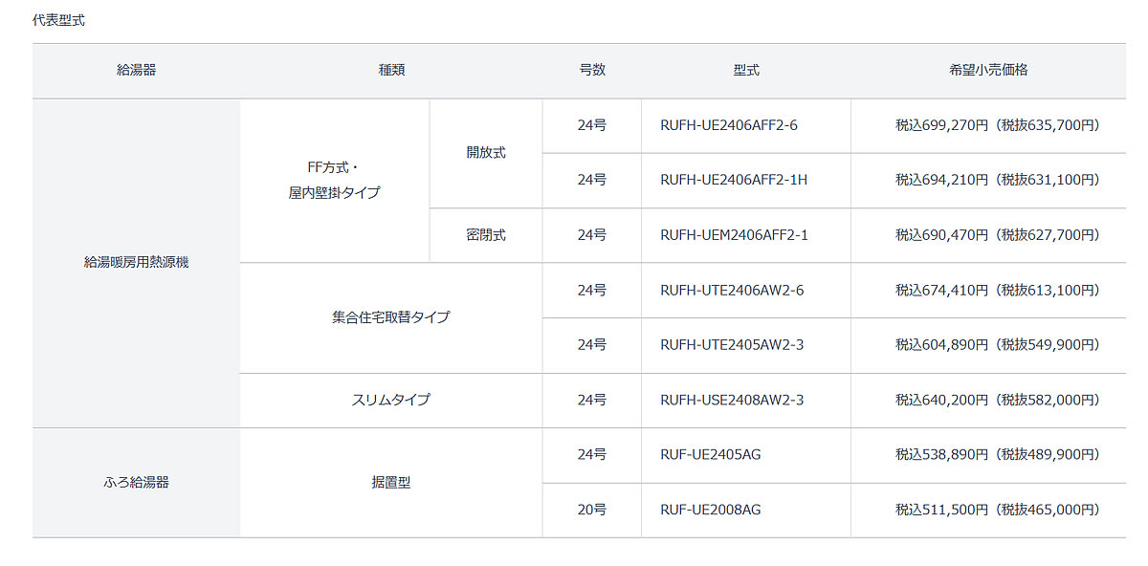Click the 種類 column header
The height and width of the screenshot is (566, 1148).
(x=391, y=71)
